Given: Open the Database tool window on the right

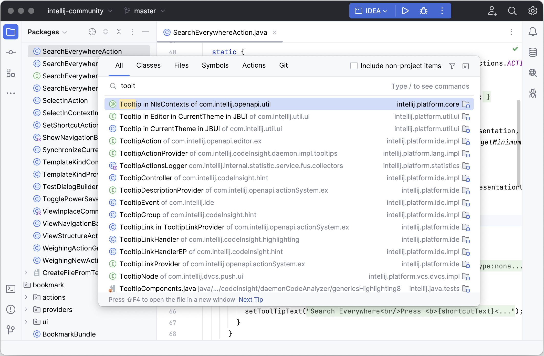Looking at the screenshot, I should (533, 53).
